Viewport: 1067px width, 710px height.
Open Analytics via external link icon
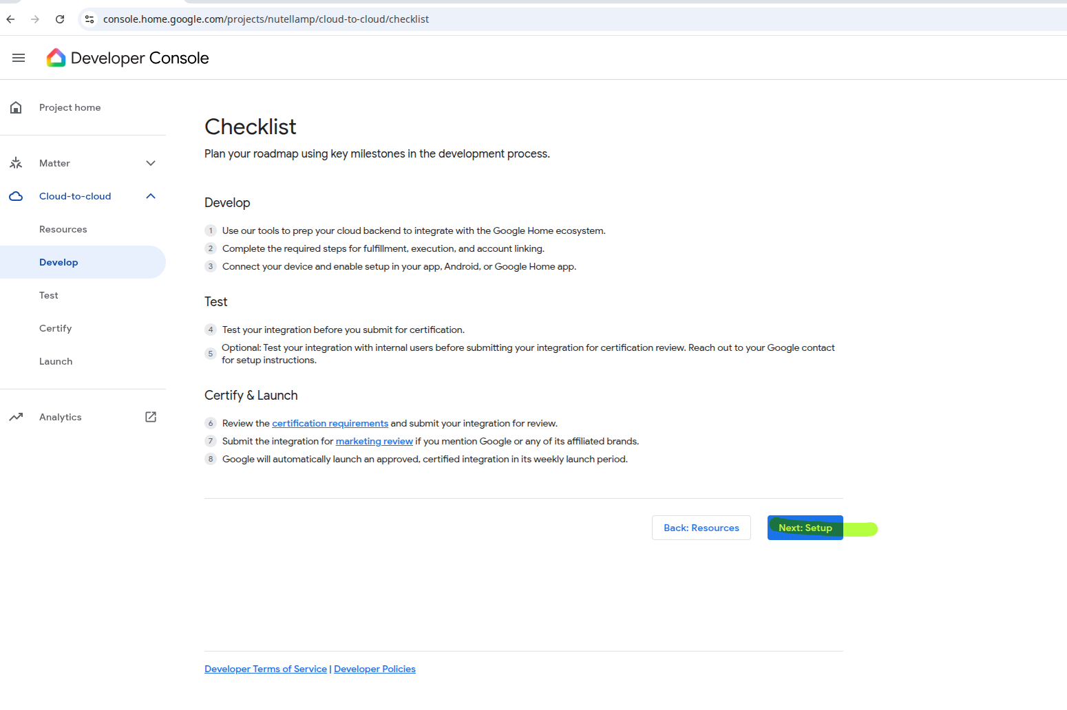pos(151,417)
